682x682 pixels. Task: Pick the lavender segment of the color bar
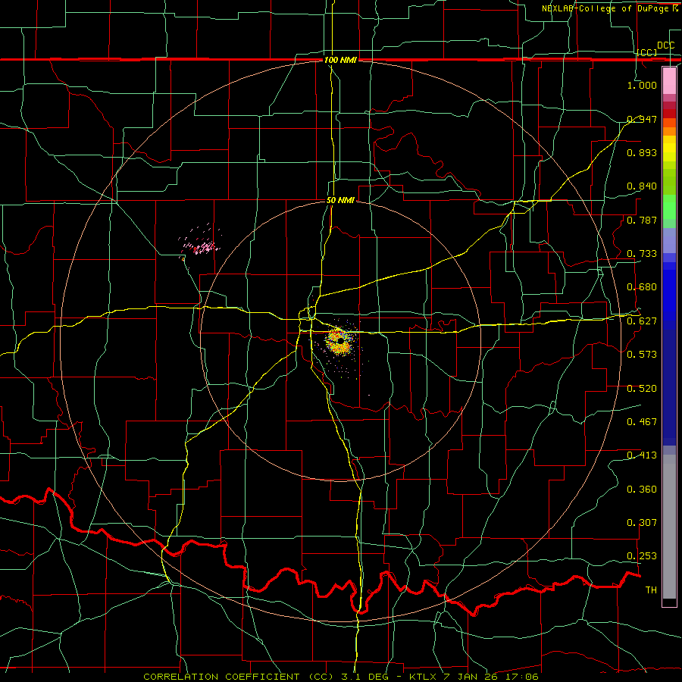(669, 241)
